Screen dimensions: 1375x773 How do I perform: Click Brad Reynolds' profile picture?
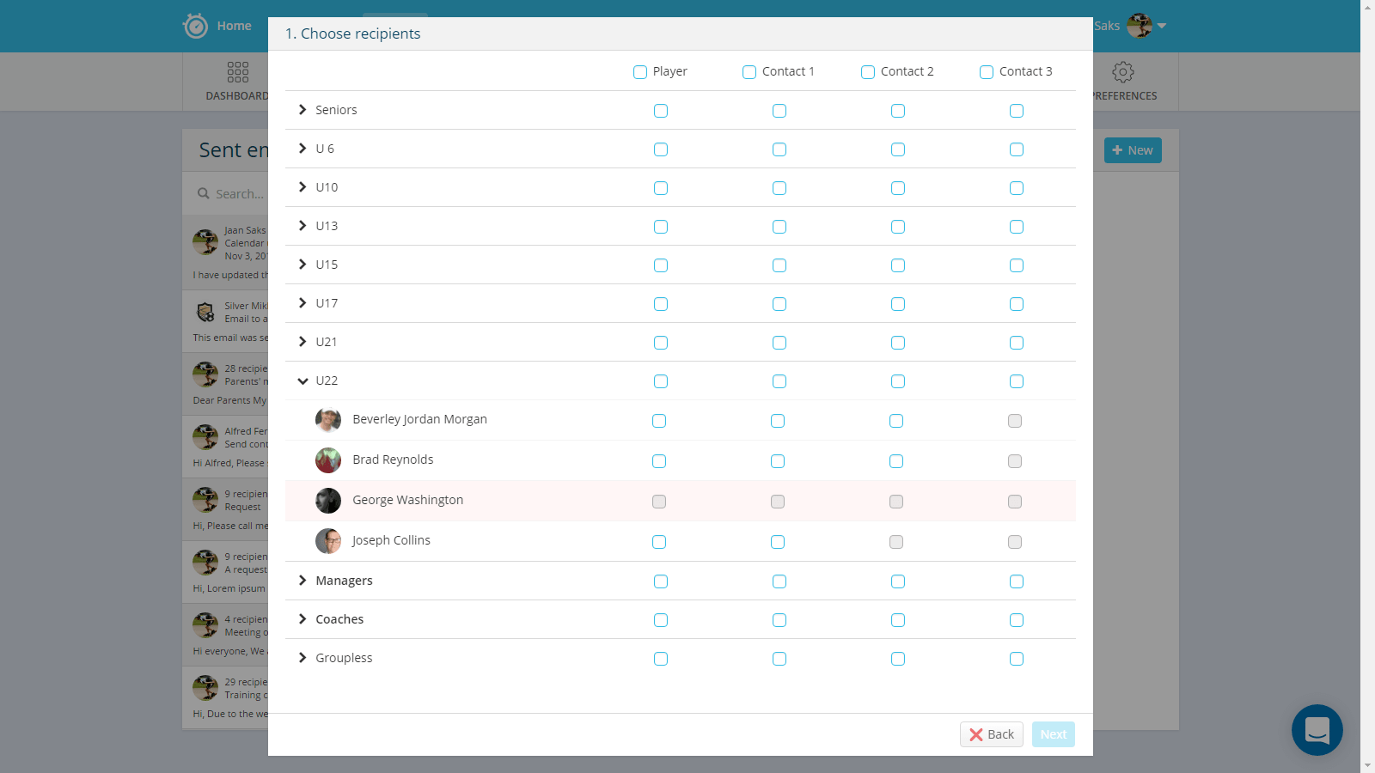pyautogui.click(x=328, y=460)
